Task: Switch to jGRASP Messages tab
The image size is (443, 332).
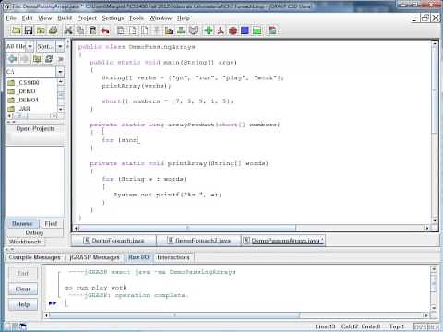Action: [x=94, y=257]
